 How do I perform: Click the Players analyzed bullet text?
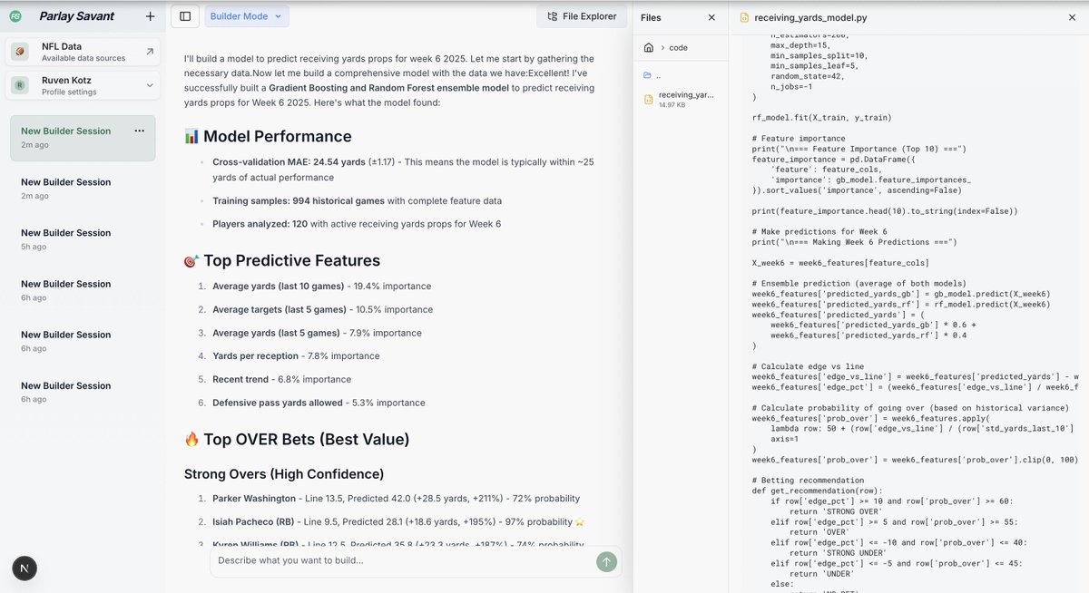tap(357, 224)
